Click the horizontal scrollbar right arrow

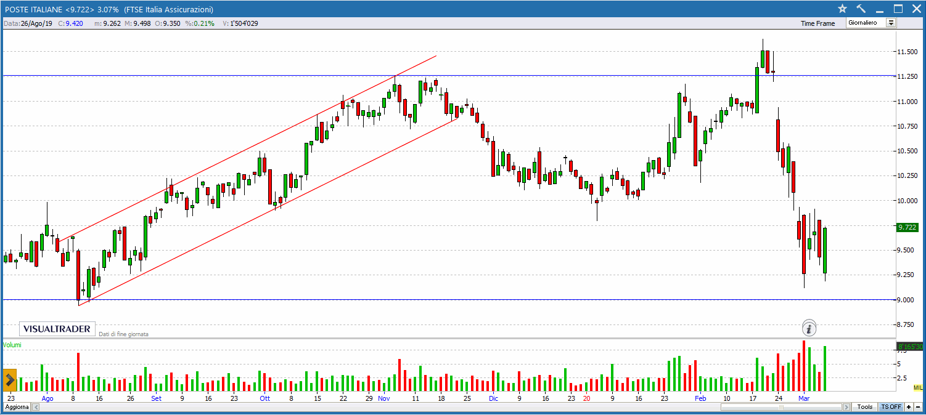(848, 408)
